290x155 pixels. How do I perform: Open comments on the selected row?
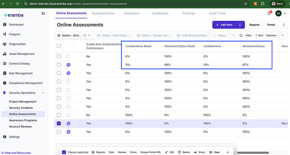(x=69, y=123)
